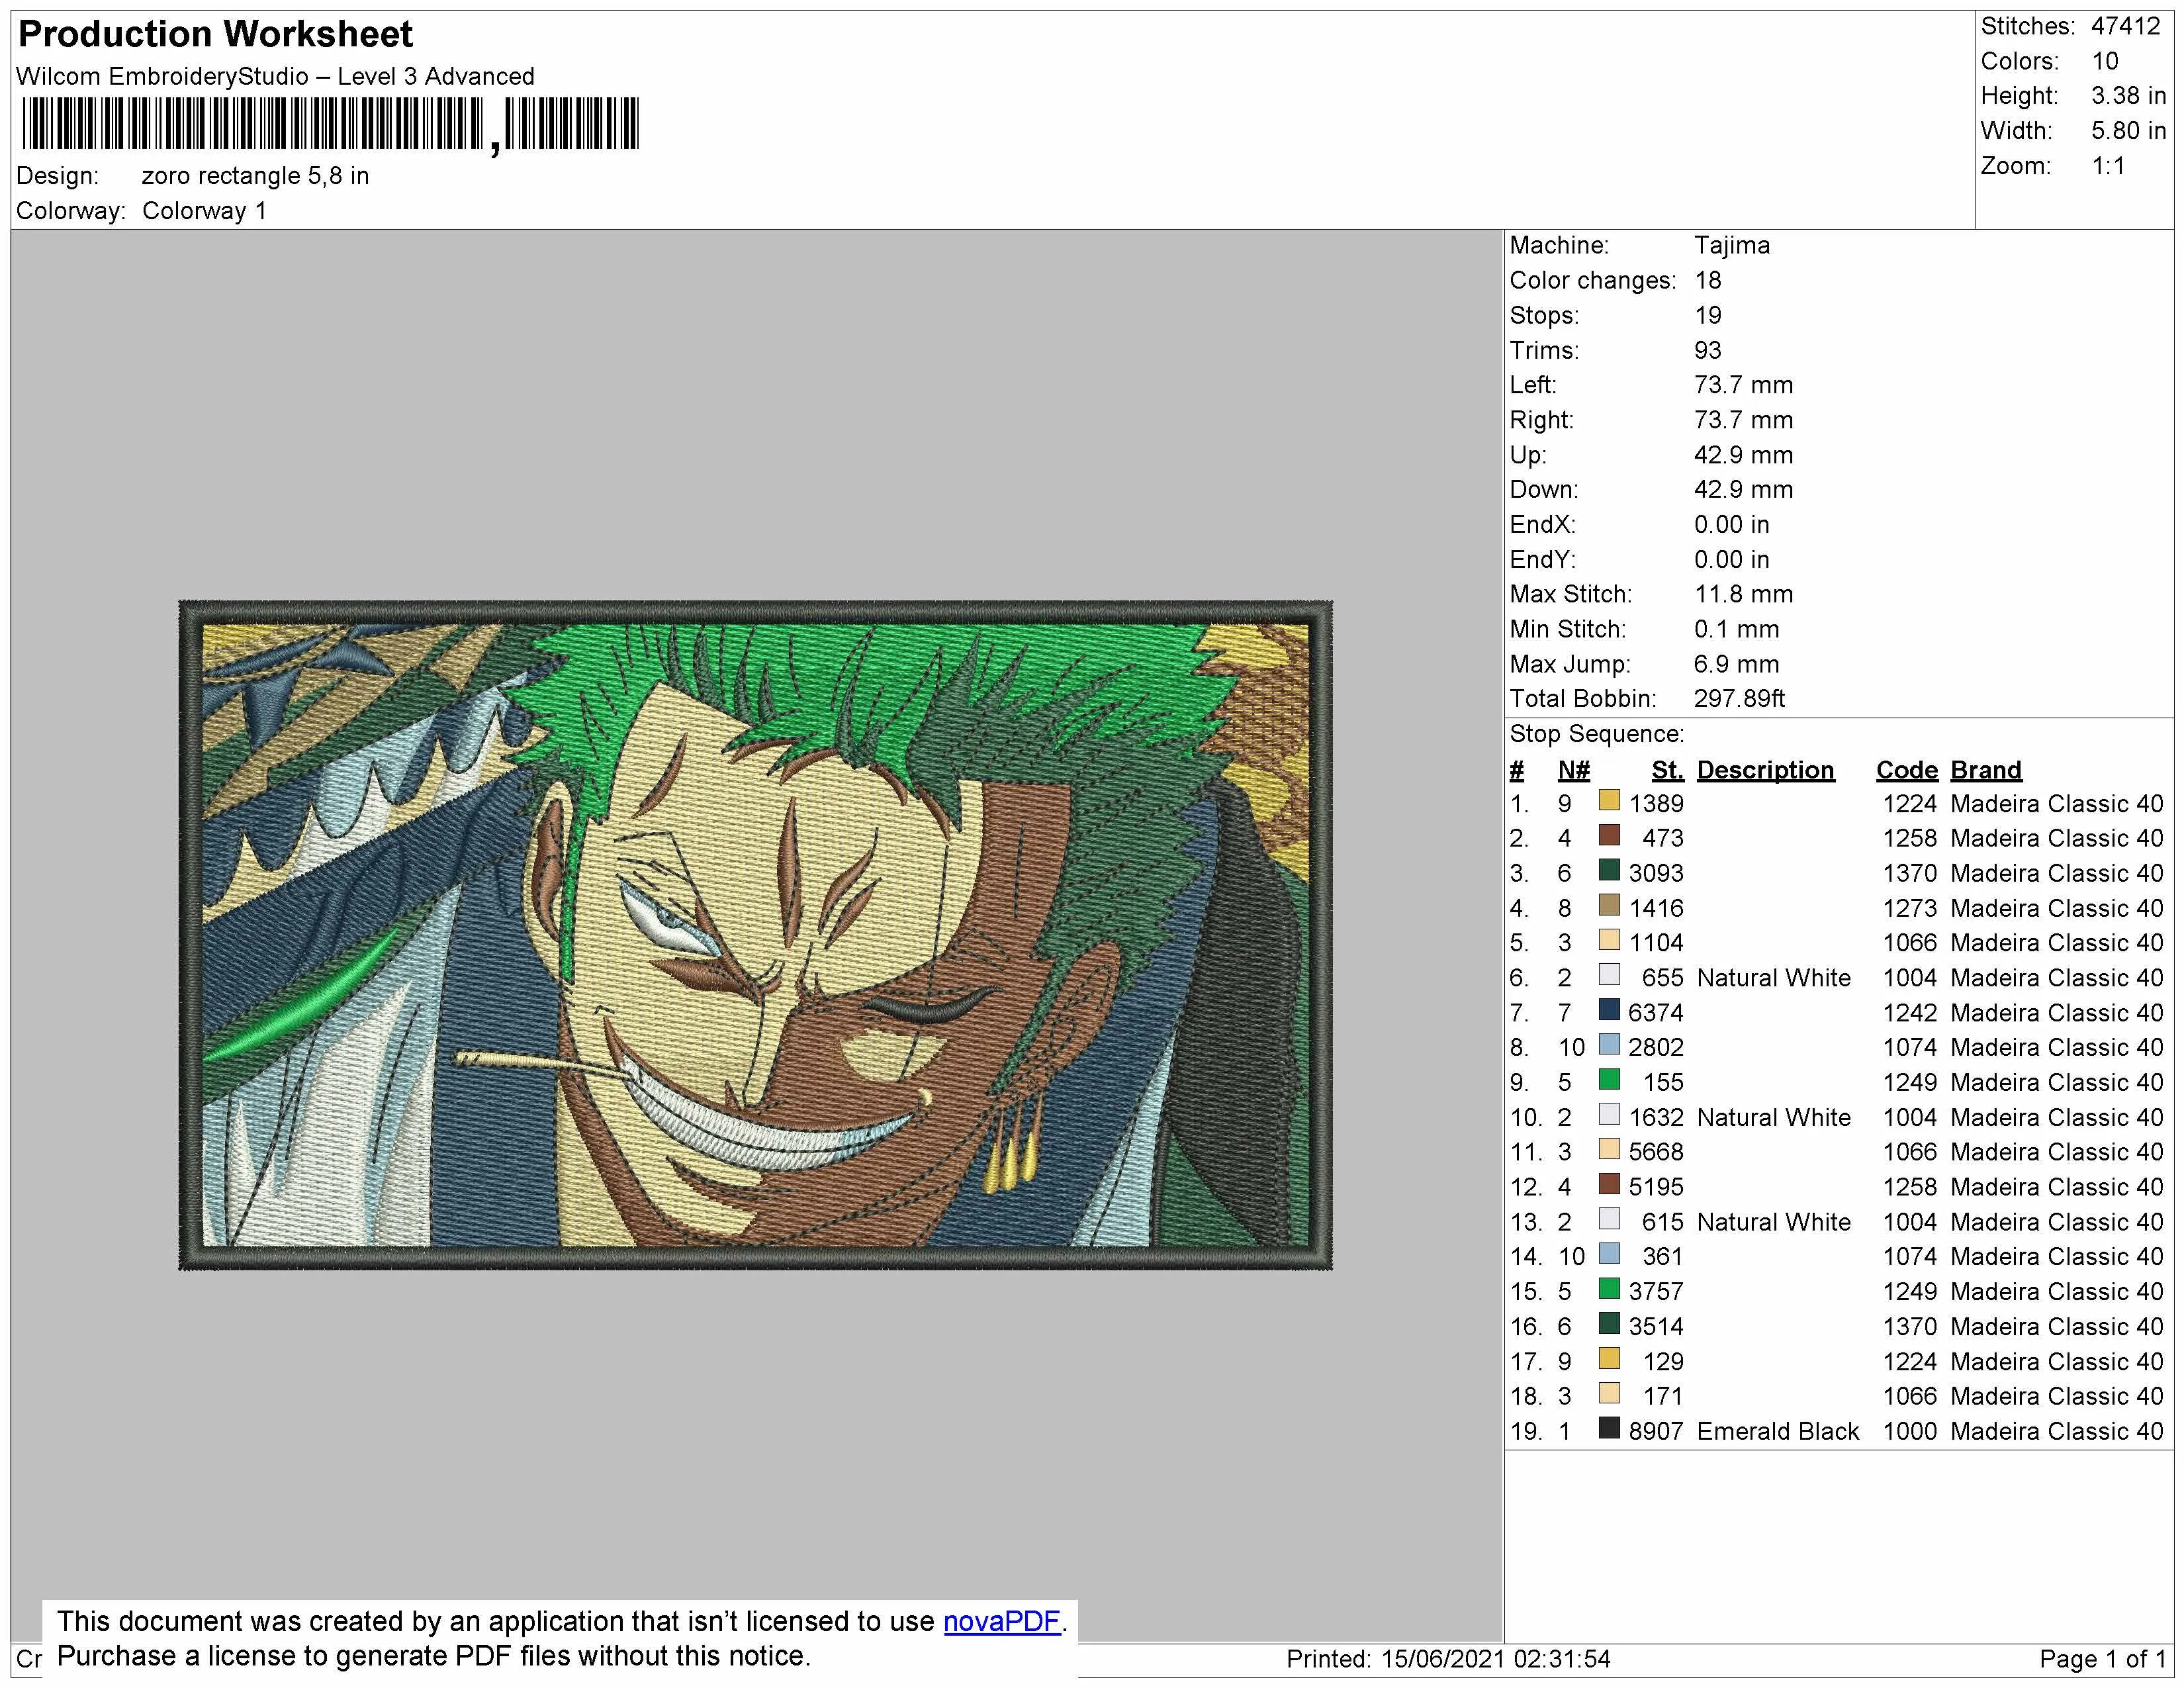Click the 'Brand' column header
Image resolution: width=2184 pixels, height=1688 pixels.
point(1985,770)
